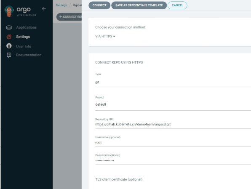Click the CONNECT button

99,5
